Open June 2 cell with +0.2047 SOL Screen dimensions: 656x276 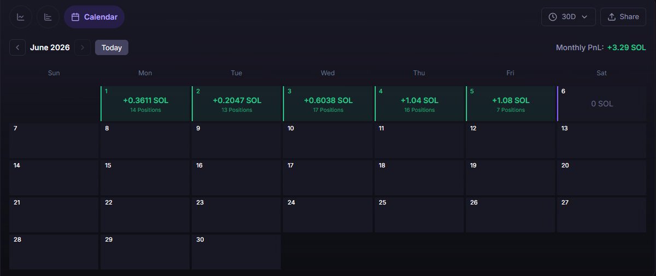(x=236, y=104)
